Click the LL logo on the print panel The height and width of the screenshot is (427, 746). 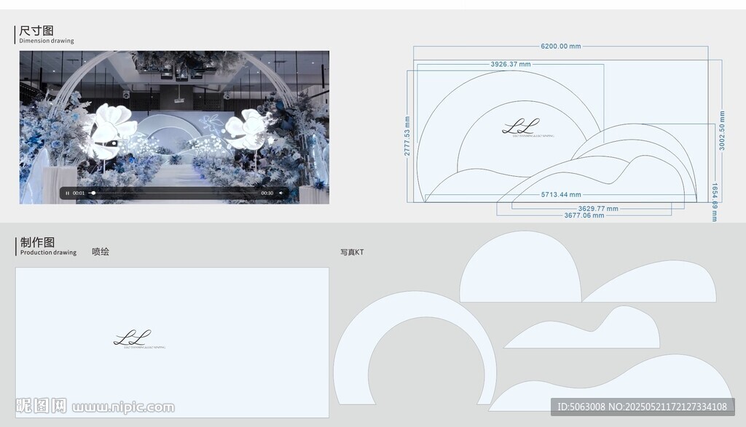tap(139, 339)
